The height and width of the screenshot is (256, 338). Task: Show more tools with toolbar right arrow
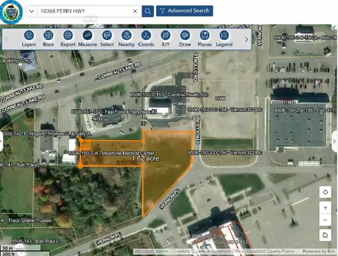pos(246,39)
